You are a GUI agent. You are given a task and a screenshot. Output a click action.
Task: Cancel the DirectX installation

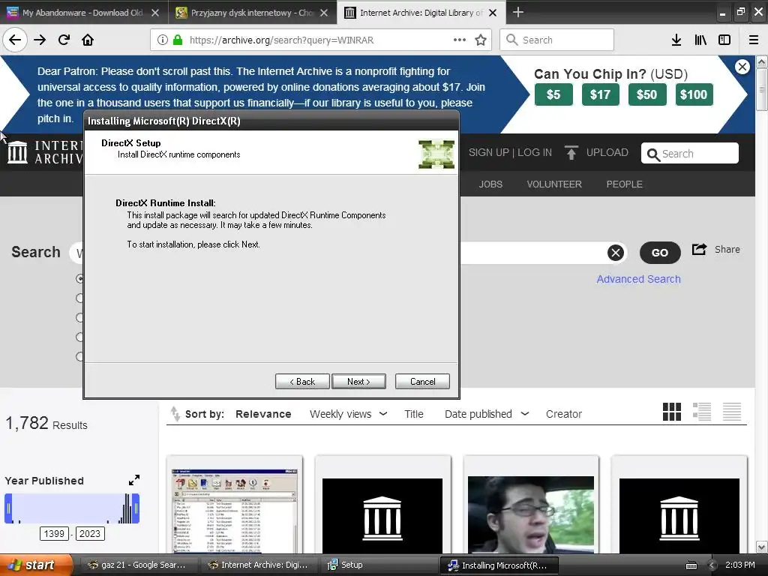tap(422, 382)
